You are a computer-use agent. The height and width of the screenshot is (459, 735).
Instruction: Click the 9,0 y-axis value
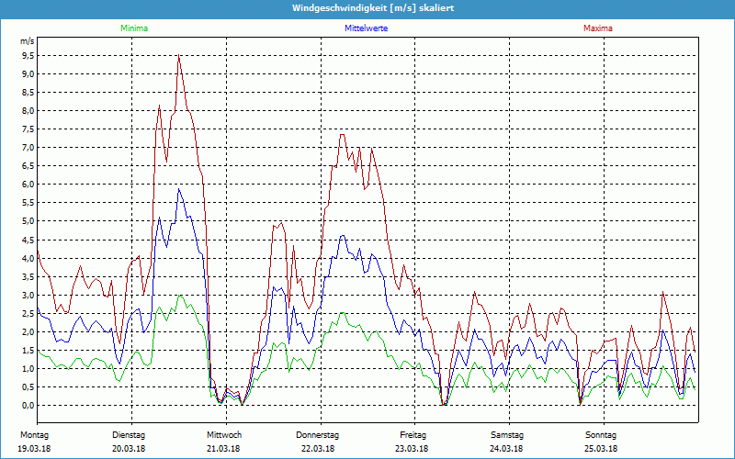(x=28, y=74)
